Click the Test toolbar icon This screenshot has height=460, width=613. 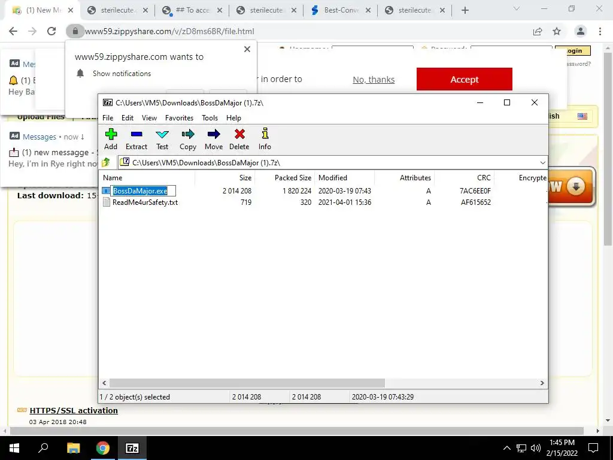pyautogui.click(x=162, y=139)
